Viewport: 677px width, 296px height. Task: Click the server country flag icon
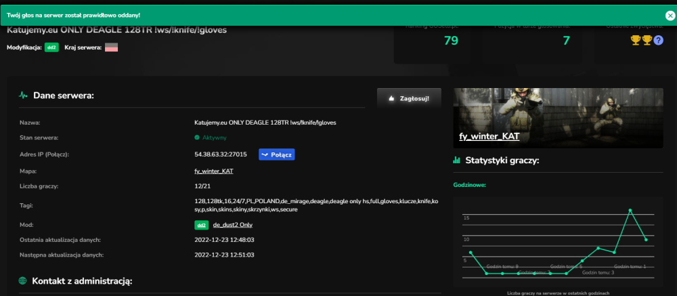pyautogui.click(x=112, y=47)
